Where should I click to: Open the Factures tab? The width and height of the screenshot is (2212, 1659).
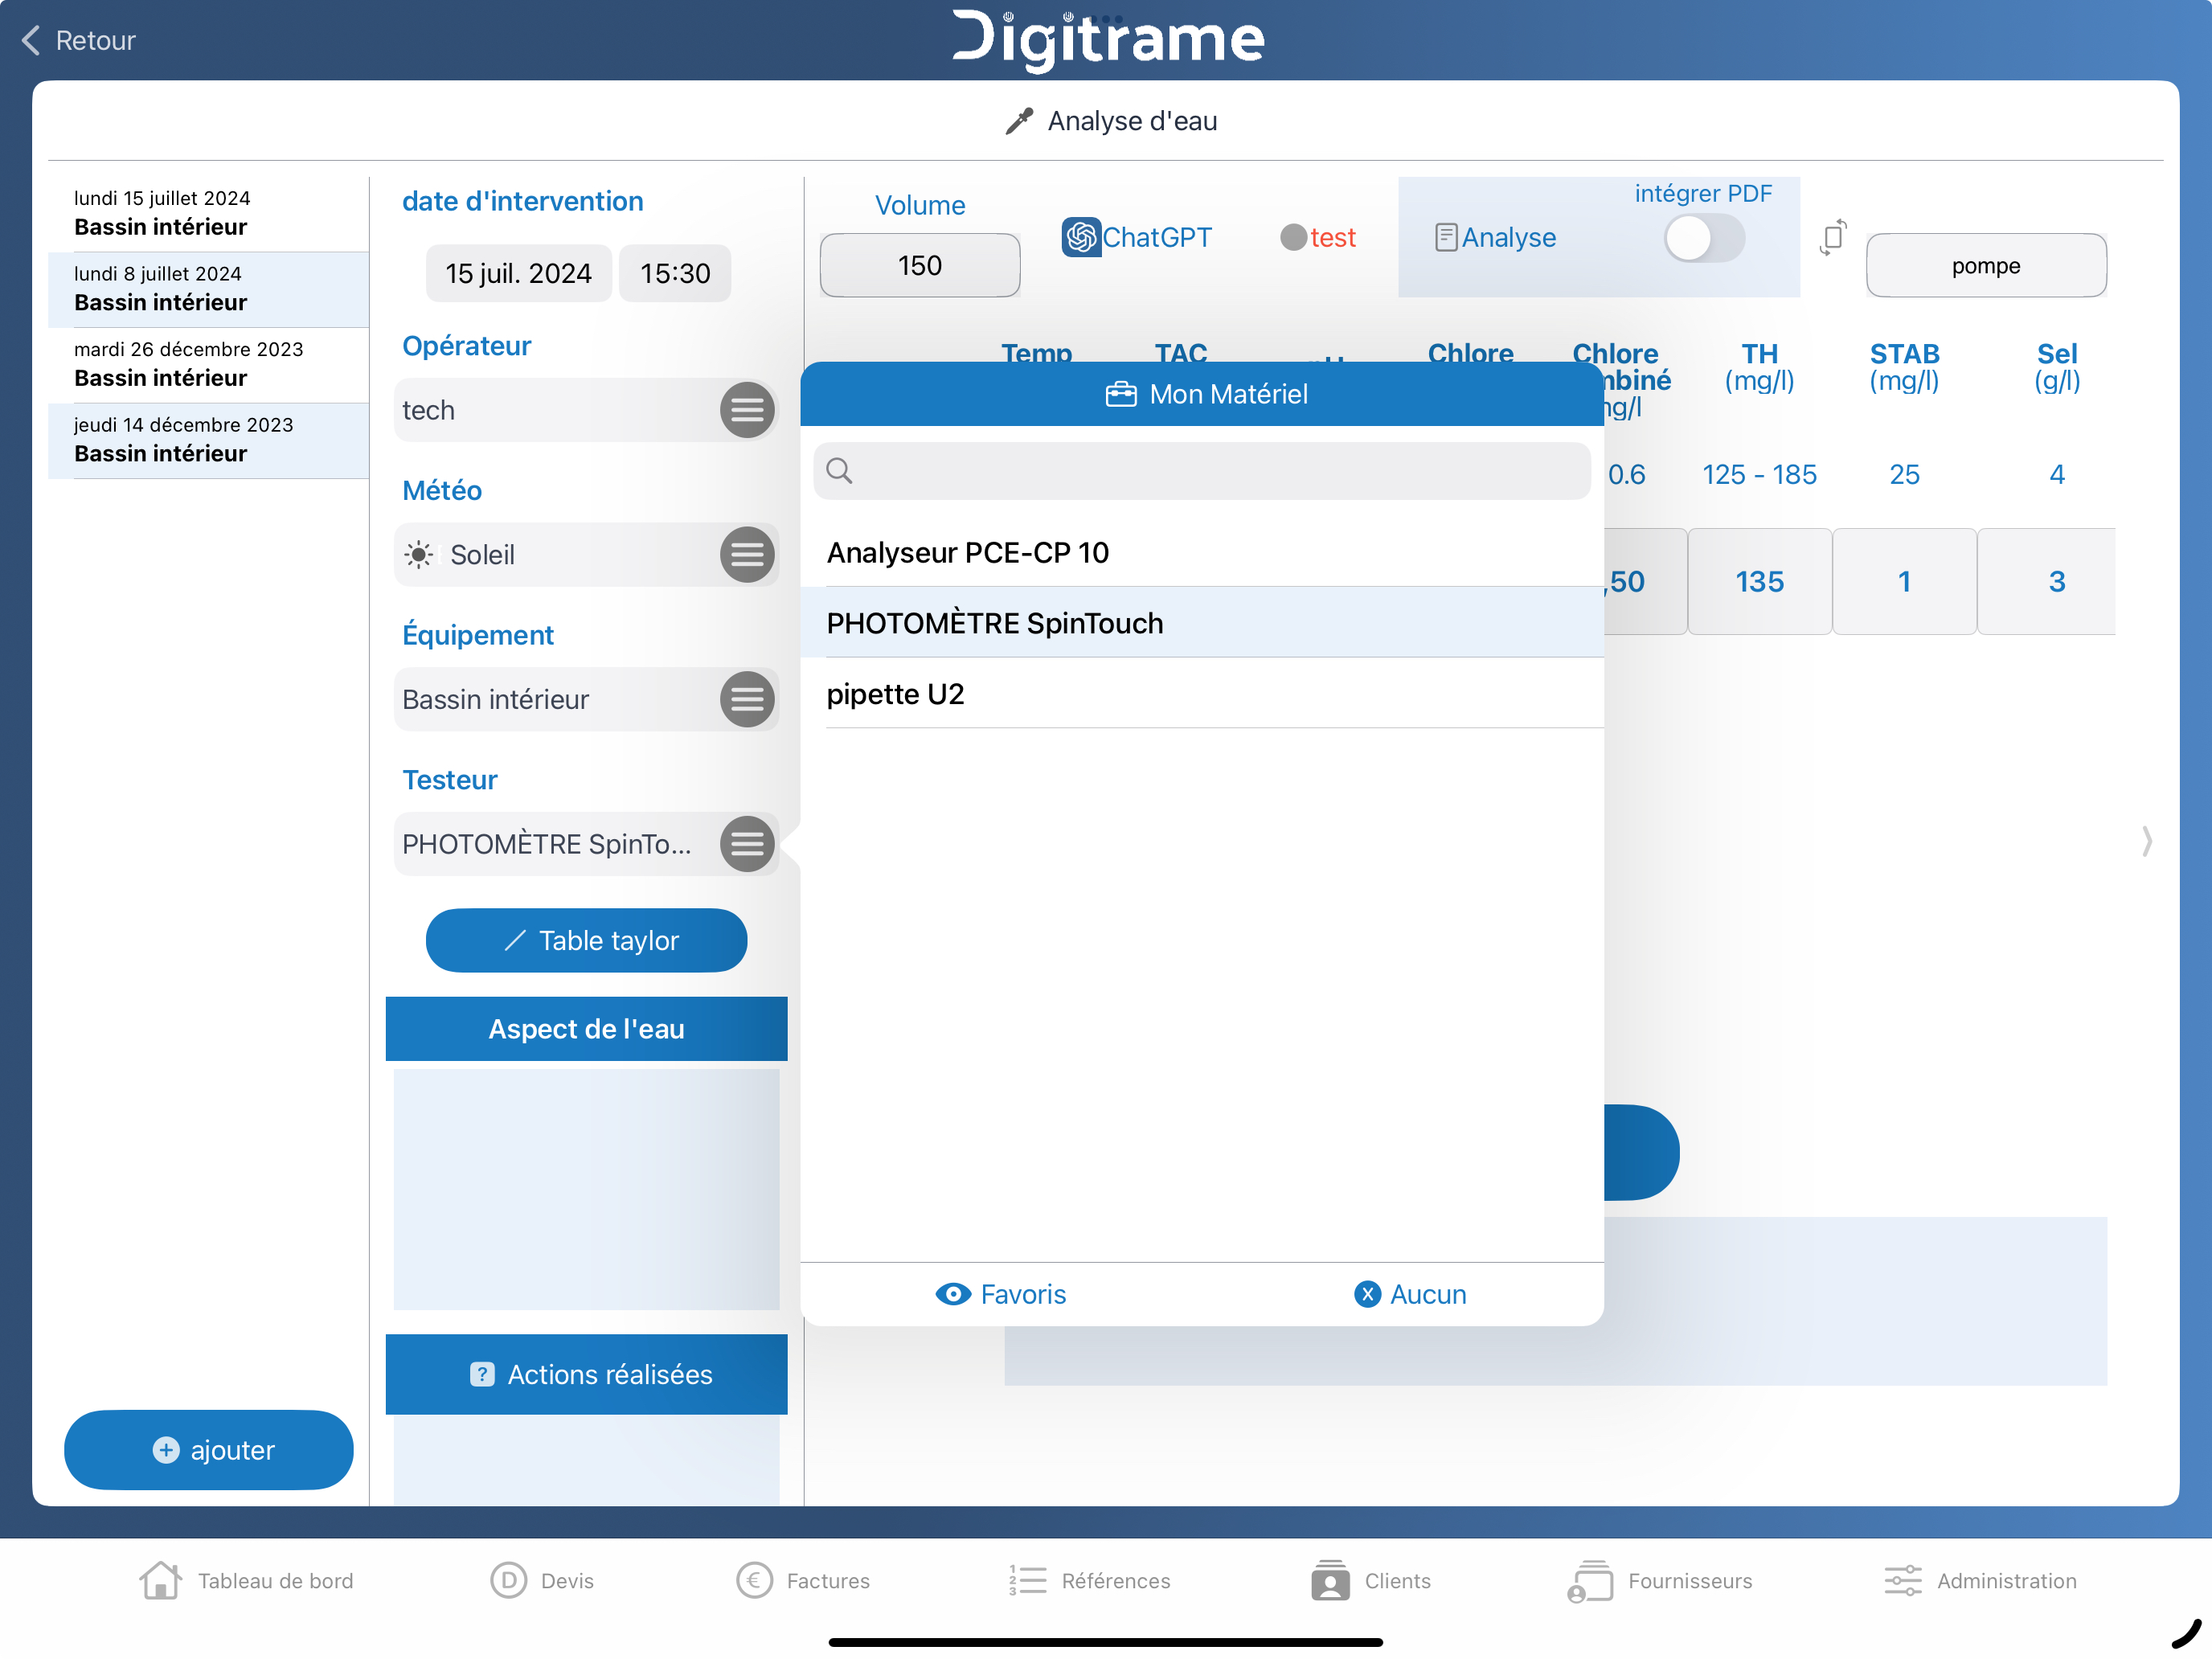coord(803,1580)
